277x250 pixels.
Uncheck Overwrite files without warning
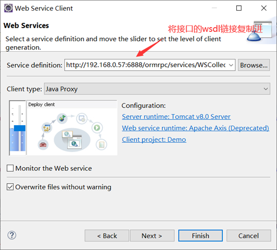click(x=10, y=187)
